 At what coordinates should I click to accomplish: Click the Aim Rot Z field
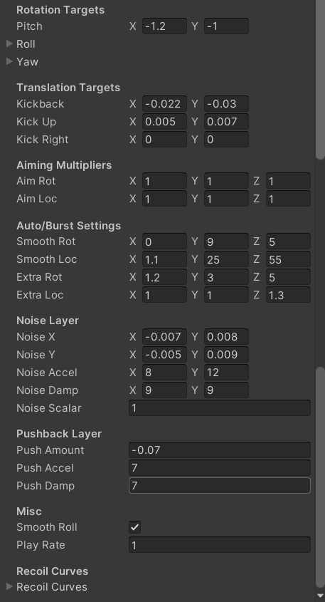288,181
